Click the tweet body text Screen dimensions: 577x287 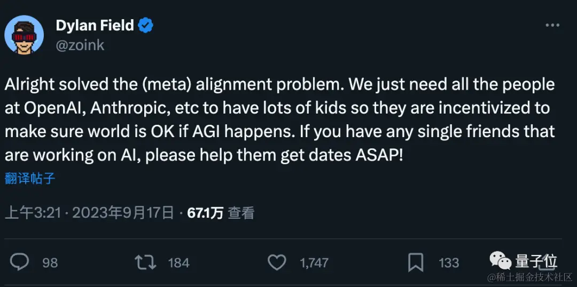(x=278, y=119)
